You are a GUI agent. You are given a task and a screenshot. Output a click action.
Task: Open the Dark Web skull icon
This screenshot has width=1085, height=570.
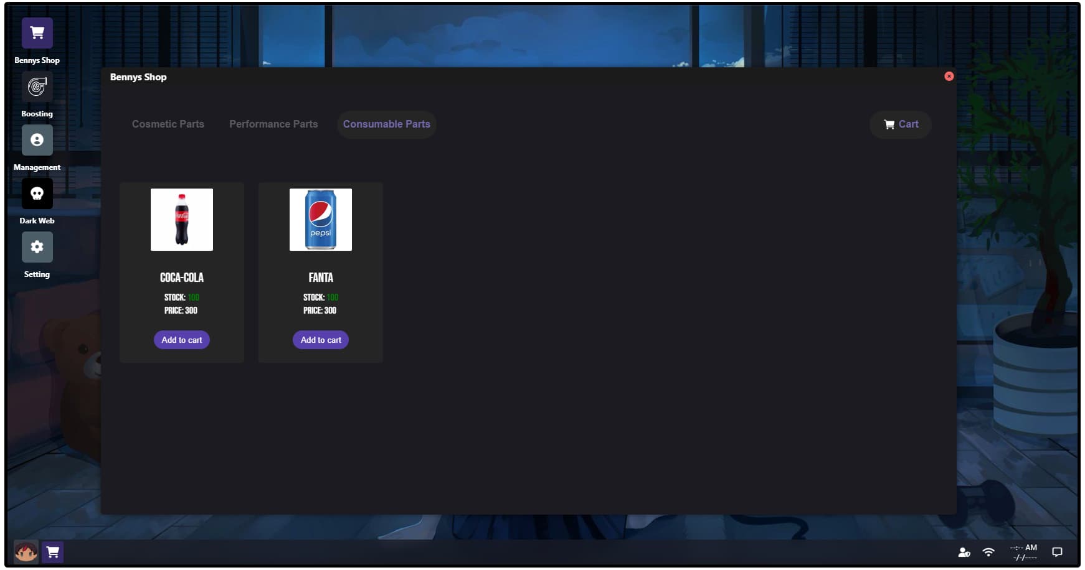37,194
